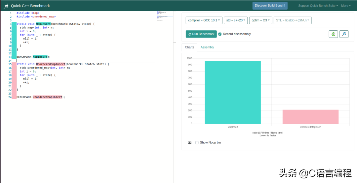The height and width of the screenshot is (183, 357).
Task: Click the editor/results pane splitter handle
Action: (x=175, y=43)
